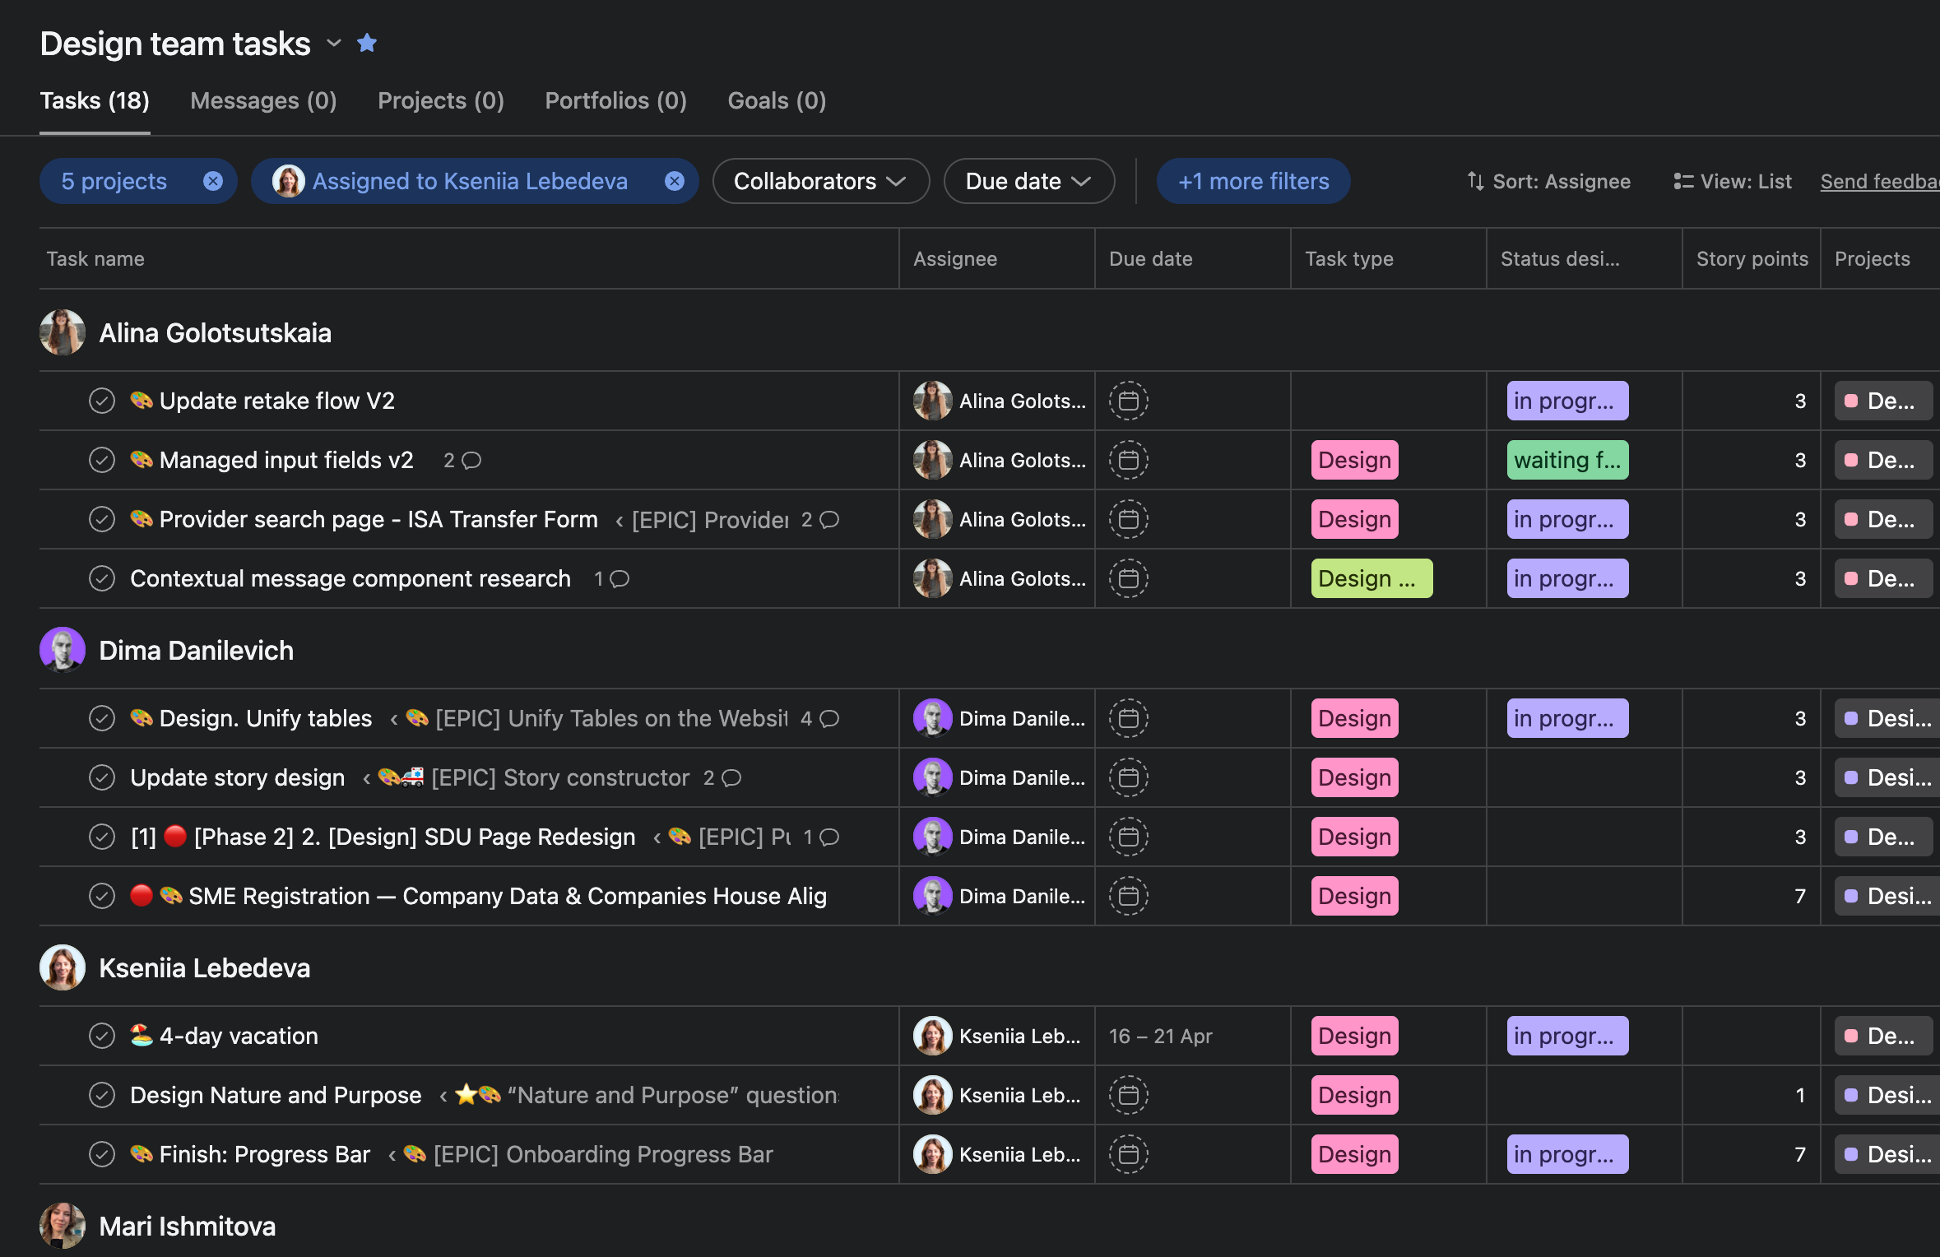Click calendar icon in SME Registration row

point(1129,896)
